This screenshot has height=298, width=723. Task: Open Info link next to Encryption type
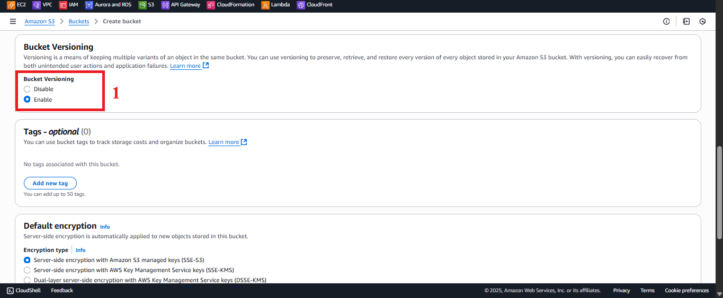point(81,250)
